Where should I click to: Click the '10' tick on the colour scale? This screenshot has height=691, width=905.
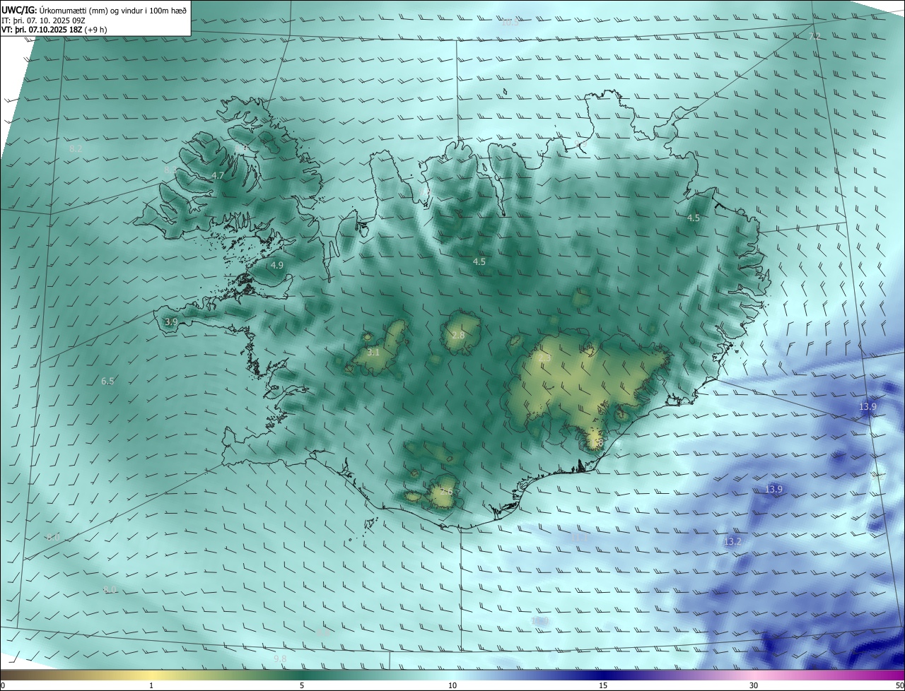coord(452,685)
